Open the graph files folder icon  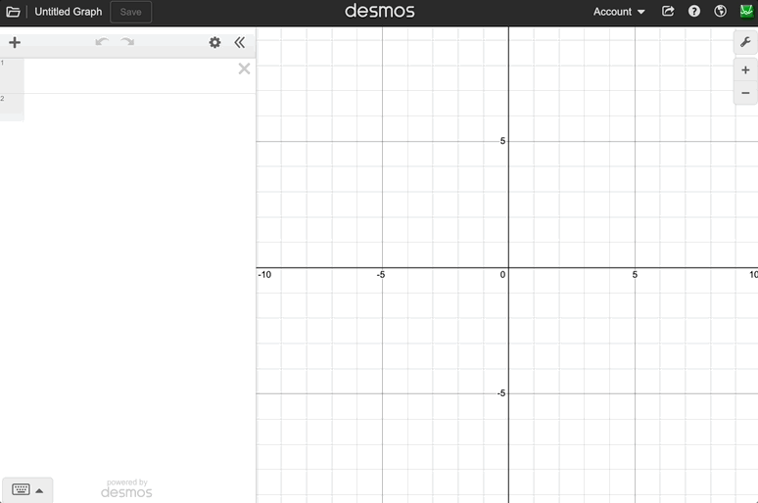(x=13, y=12)
